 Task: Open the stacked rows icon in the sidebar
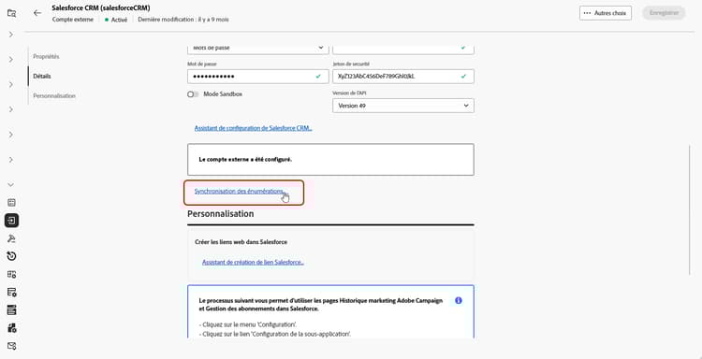(x=11, y=309)
